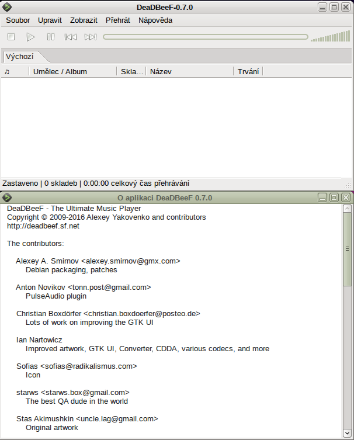Click 'PulseAudio plugin' text

(x=56, y=296)
